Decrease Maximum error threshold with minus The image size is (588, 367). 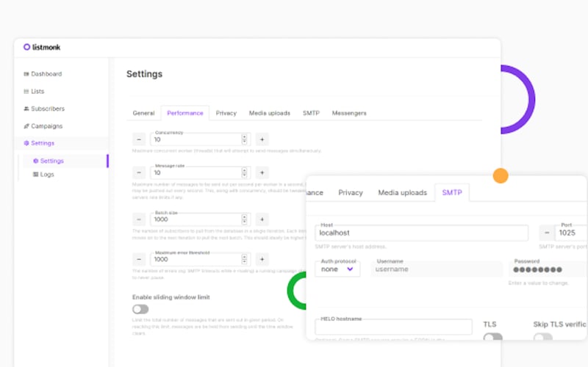[x=139, y=259]
